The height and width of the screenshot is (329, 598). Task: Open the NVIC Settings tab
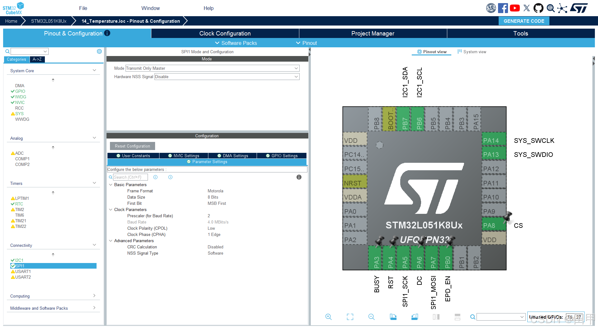184,156
